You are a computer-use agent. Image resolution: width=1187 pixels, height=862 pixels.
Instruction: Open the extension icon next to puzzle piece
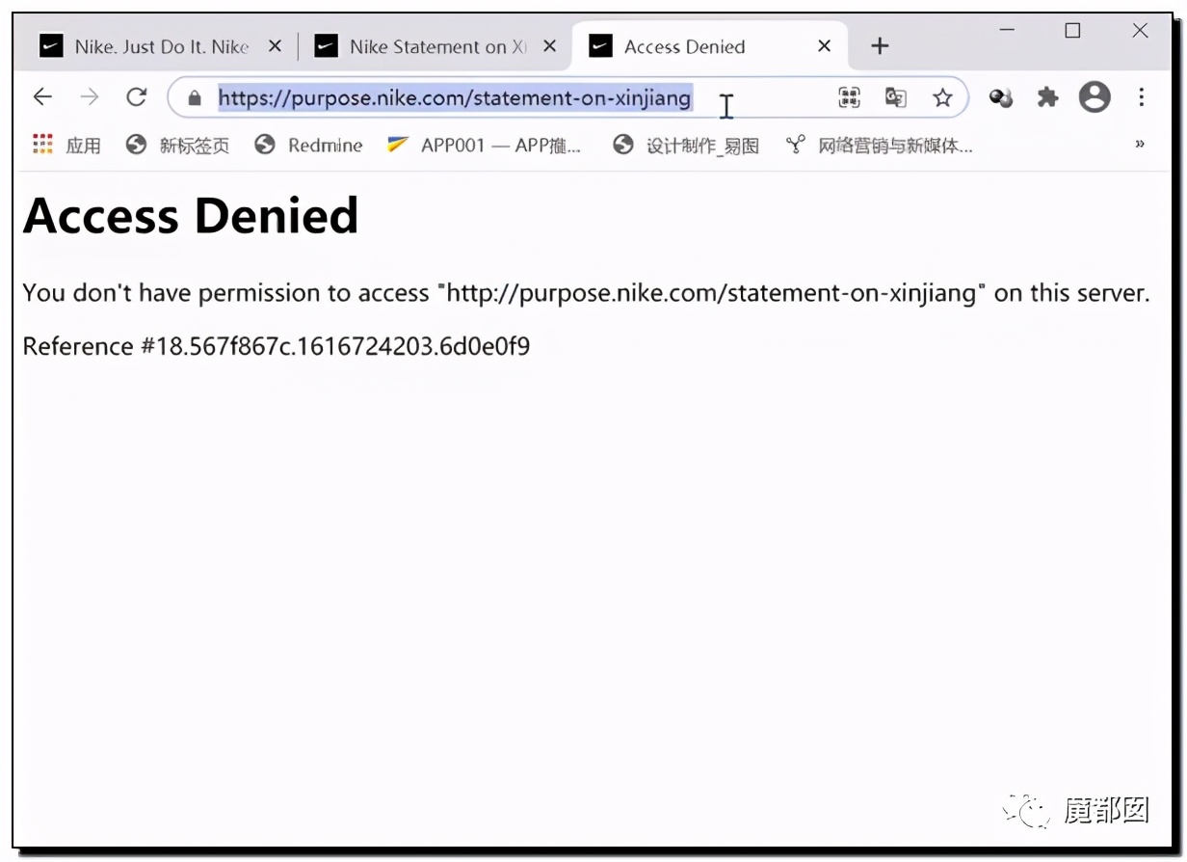(x=1001, y=97)
